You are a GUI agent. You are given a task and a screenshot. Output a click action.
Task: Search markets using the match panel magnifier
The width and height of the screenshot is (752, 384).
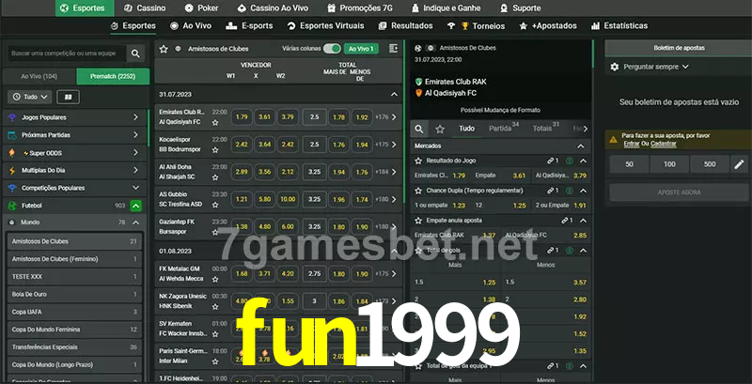420,129
